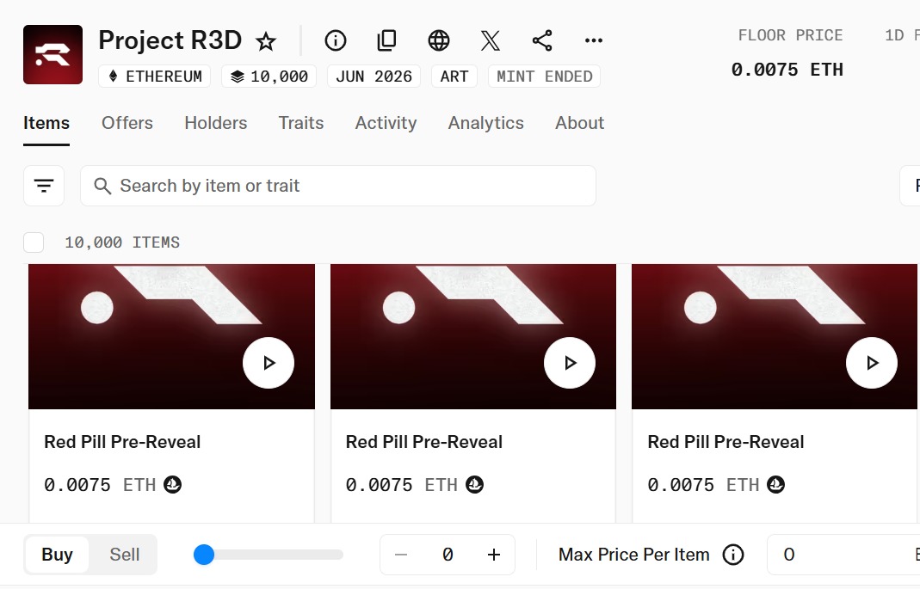
Task: Click first card's Red Pill Pre-Reveal title
Action: click(122, 442)
